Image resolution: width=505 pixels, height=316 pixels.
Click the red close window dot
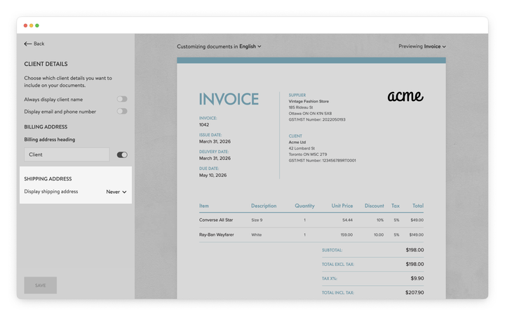[x=26, y=25]
